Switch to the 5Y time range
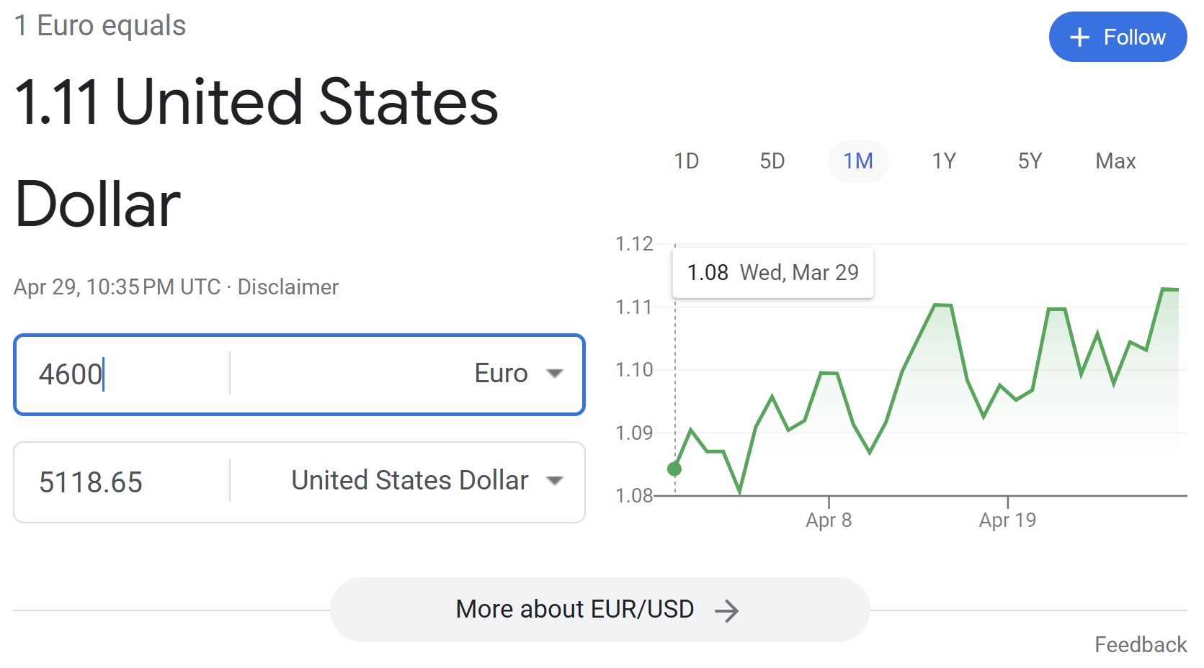1204x668 pixels. (x=1030, y=161)
